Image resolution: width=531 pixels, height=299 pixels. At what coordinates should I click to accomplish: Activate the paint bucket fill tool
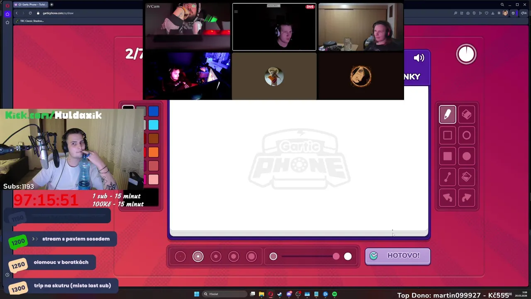466,177
